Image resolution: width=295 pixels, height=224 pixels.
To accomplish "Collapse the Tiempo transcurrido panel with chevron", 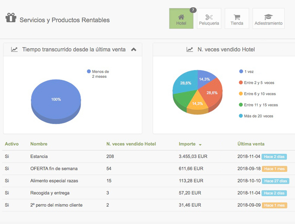I will [x=134, y=50].
